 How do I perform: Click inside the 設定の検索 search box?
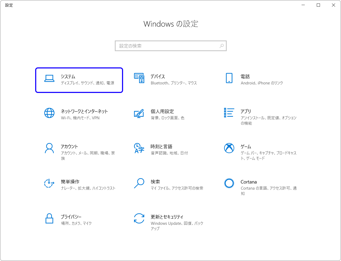[x=168, y=46]
